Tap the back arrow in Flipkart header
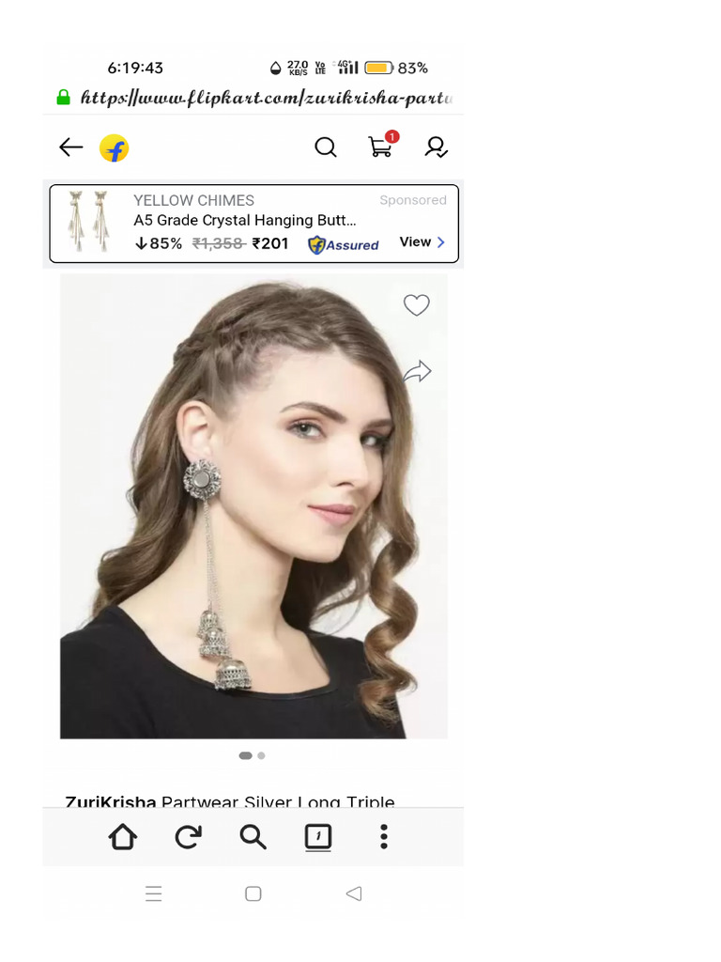Screen dimensions: 721x962 70,147
